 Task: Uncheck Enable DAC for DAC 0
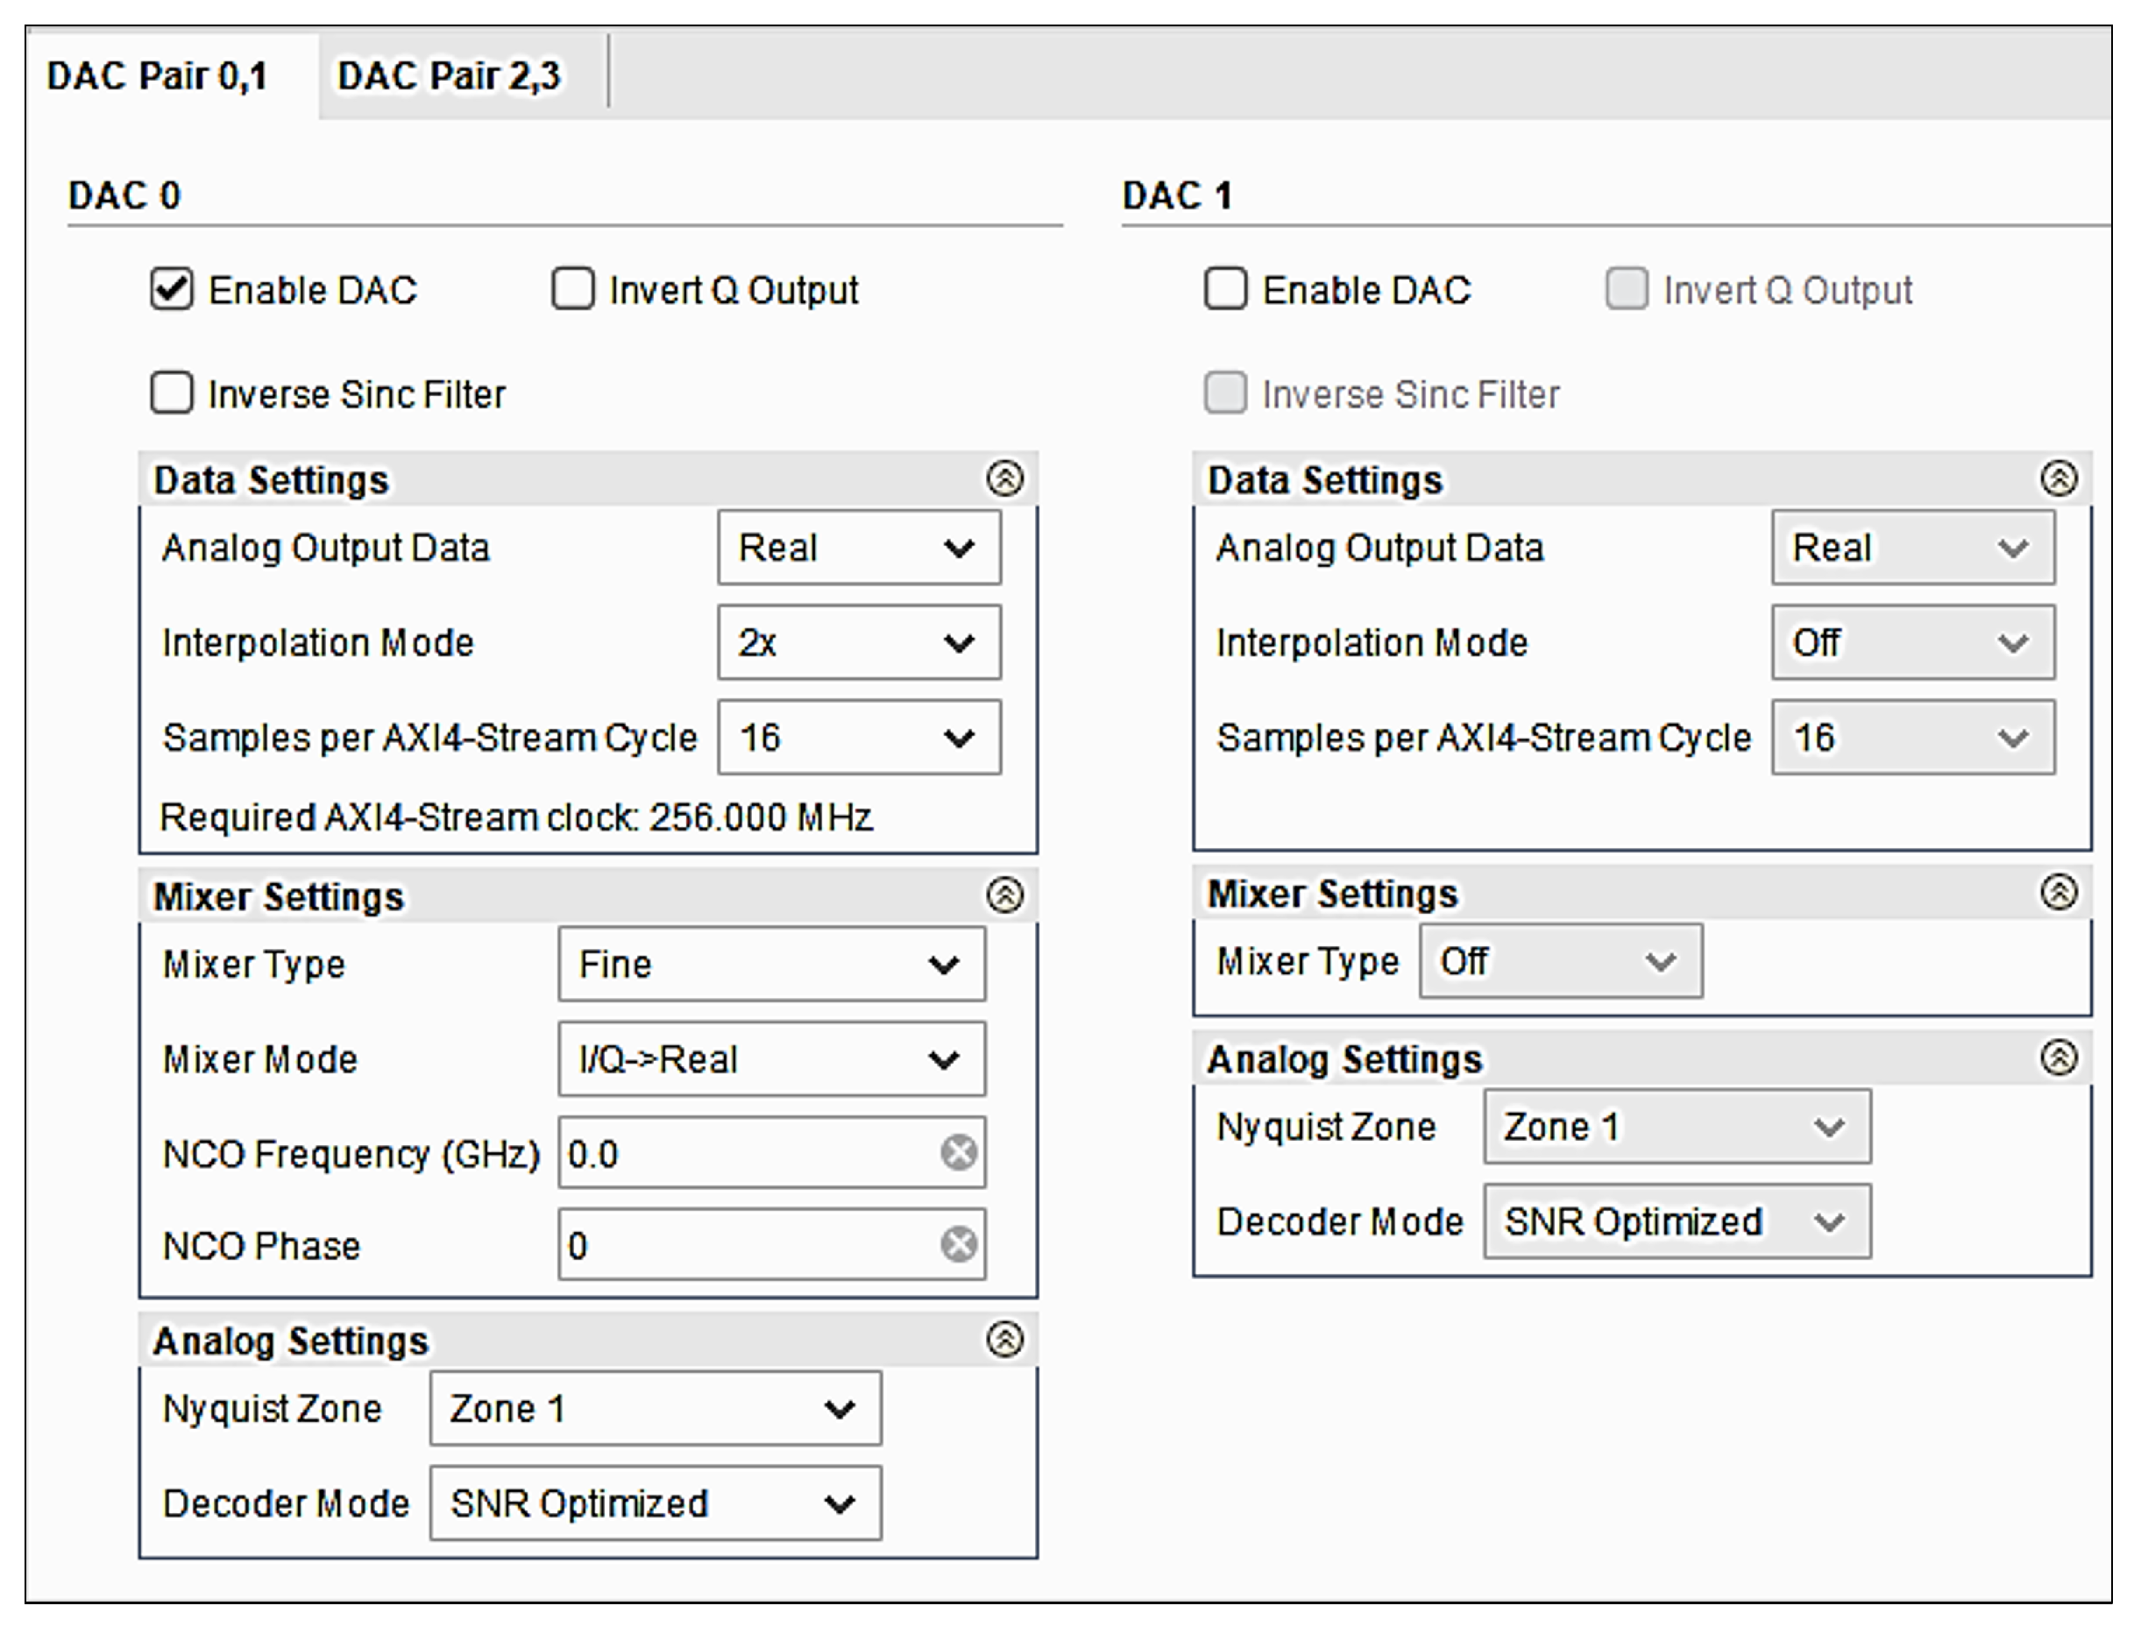pyautogui.click(x=172, y=288)
